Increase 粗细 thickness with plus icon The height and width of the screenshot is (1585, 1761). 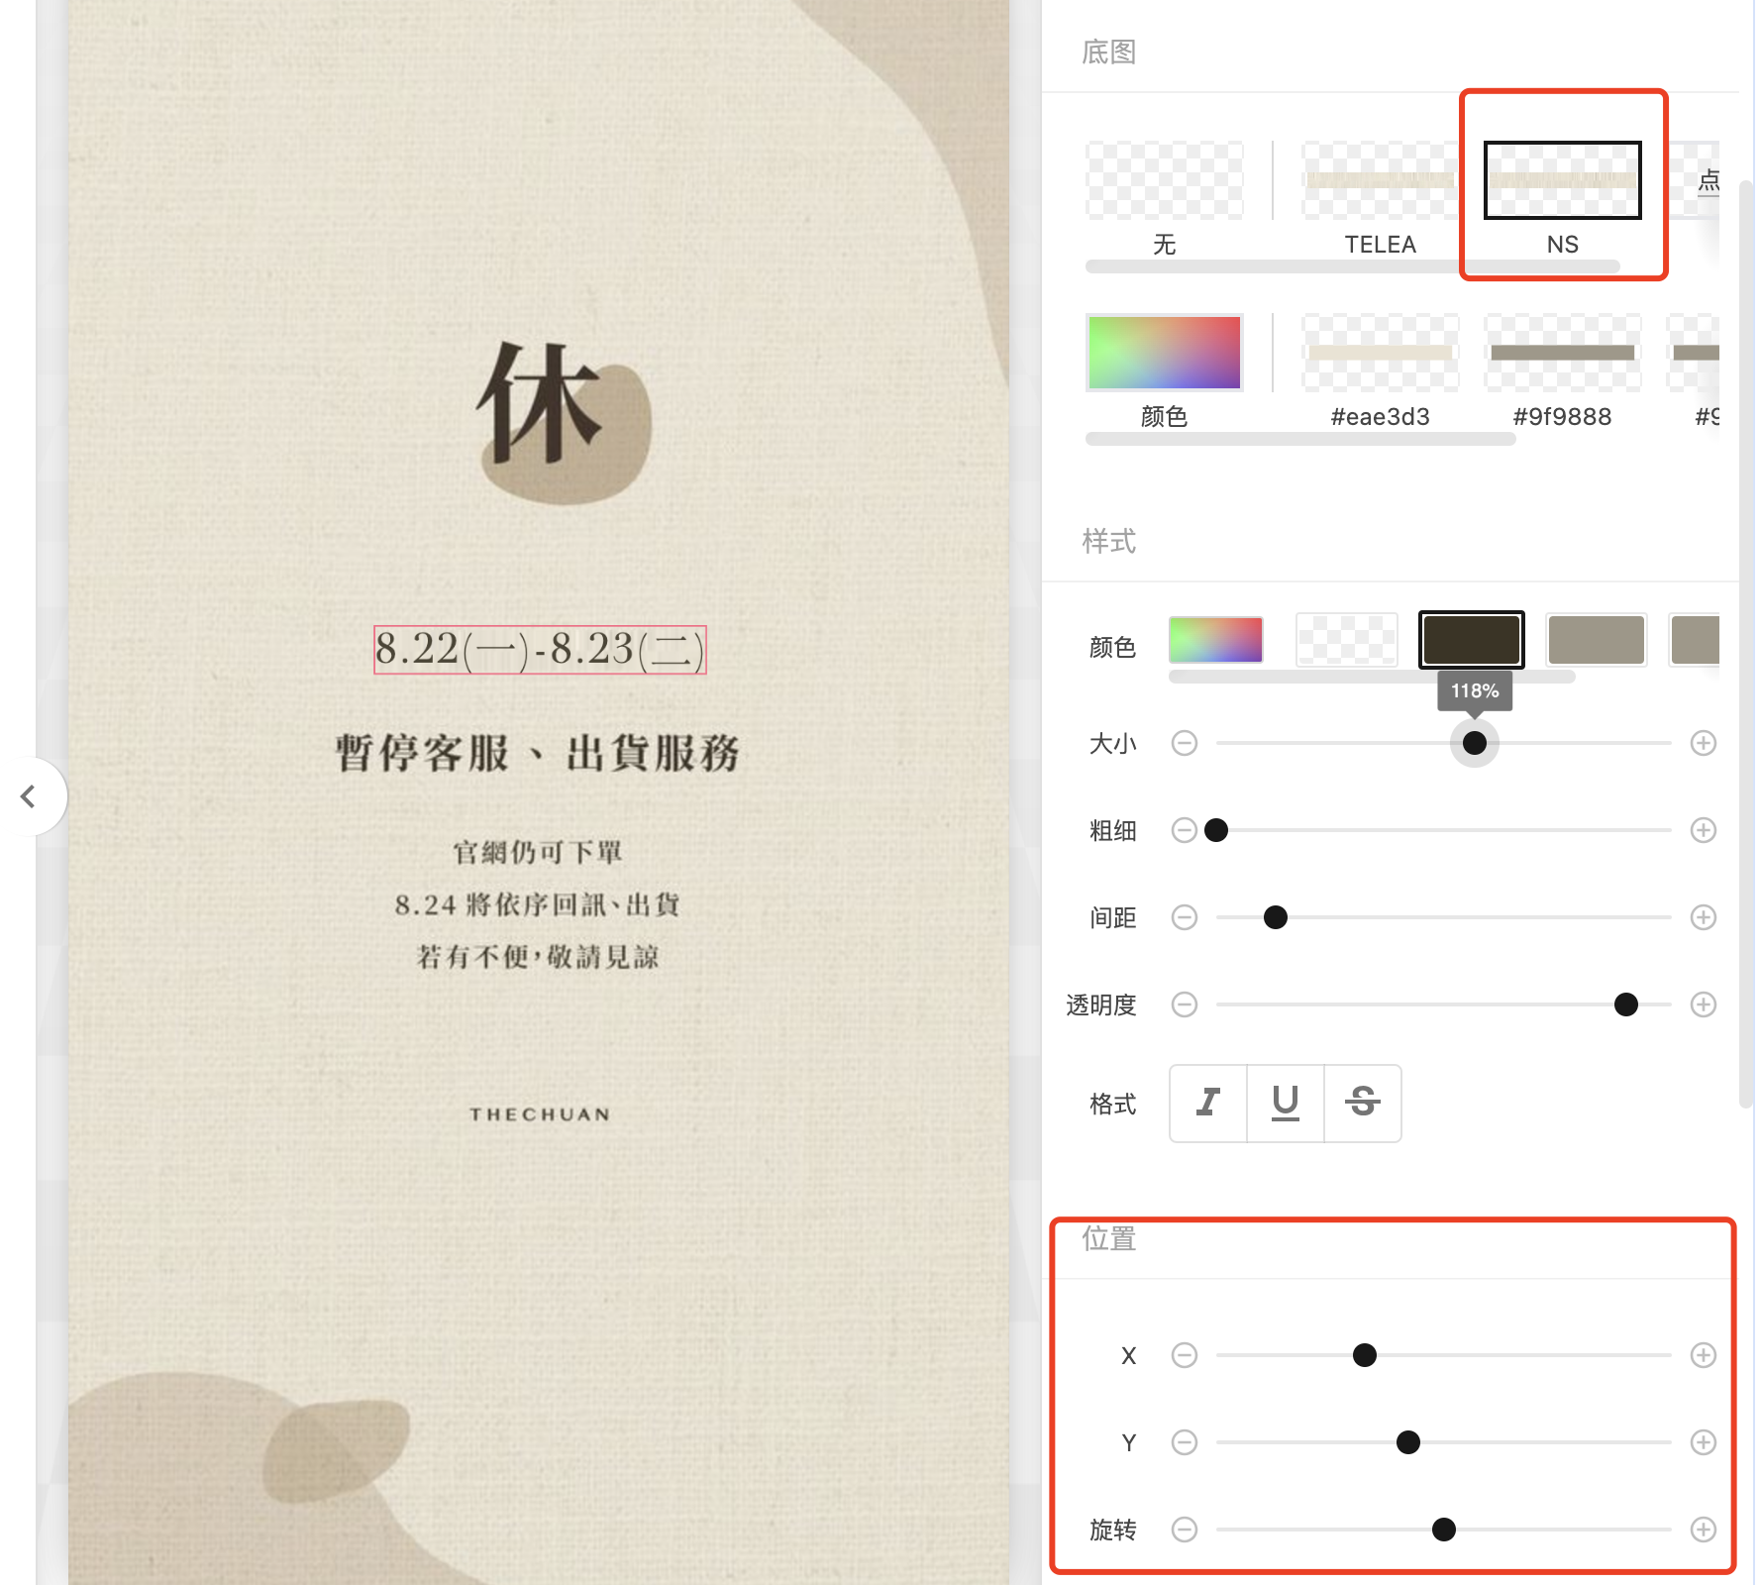(x=1703, y=830)
